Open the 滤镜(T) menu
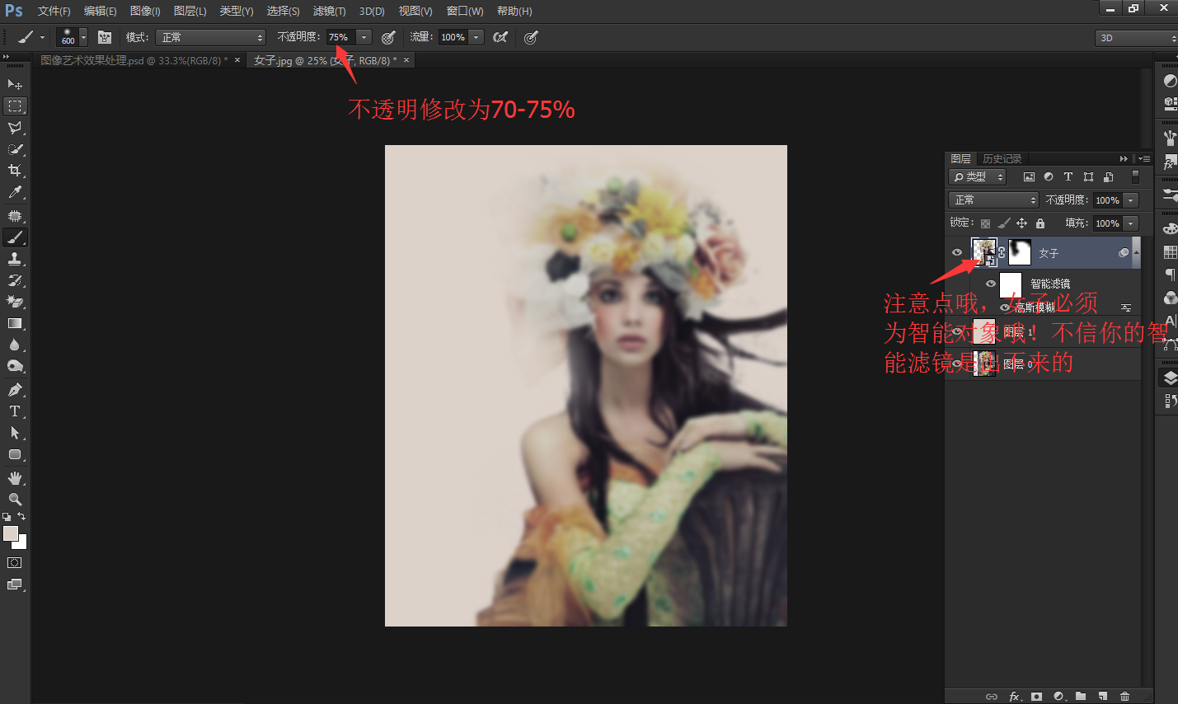The image size is (1178, 704). [329, 11]
